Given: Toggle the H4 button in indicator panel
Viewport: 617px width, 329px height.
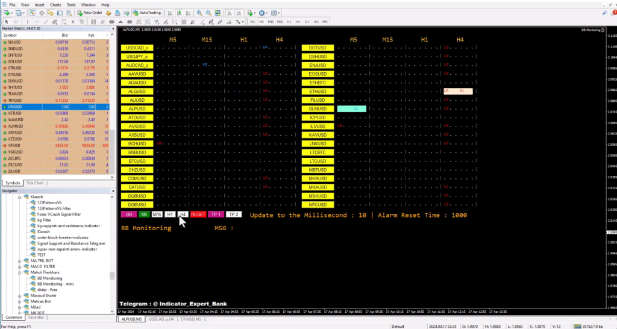Looking at the screenshot, I should click(x=183, y=215).
